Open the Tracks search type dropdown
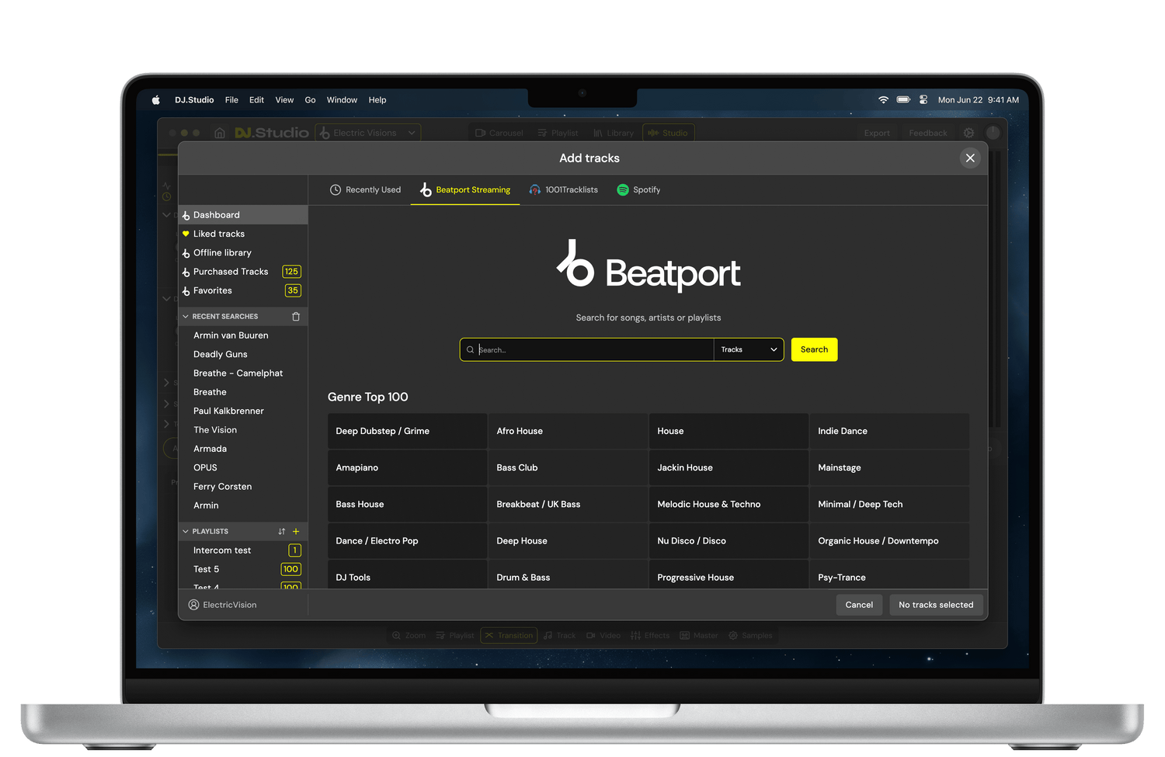The height and width of the screenshot is (757, 1165). [x=748, y=350]
